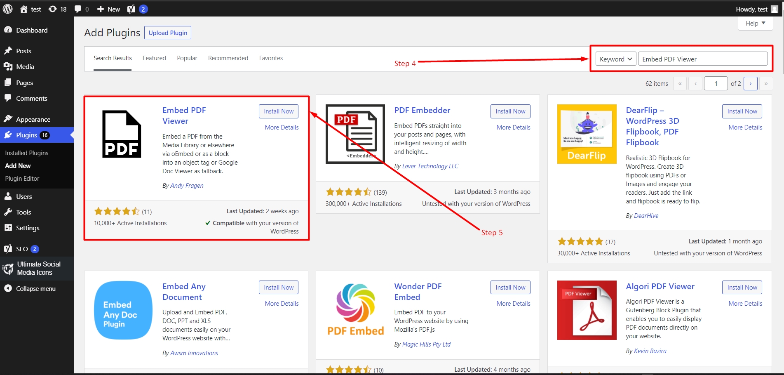This screenshot has width=784, height=375.
Task: Install the Embed PDF Viewer plugin
Action: 279,111
